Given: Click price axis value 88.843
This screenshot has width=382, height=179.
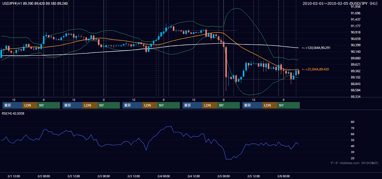Looking at the screenshot, I should [x=355, y=84].
